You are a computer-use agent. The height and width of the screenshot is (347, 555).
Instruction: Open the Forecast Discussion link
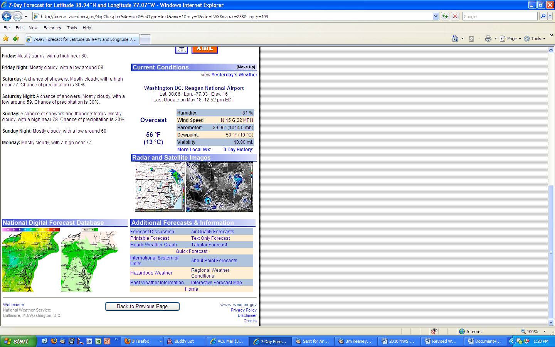click(152, 232)
